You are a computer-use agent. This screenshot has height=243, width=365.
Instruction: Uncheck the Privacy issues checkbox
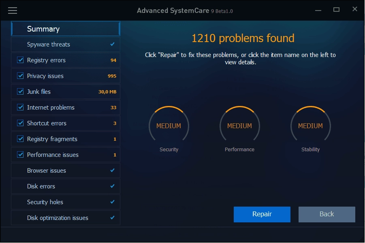pyautogui.click(x=21, y=76)
